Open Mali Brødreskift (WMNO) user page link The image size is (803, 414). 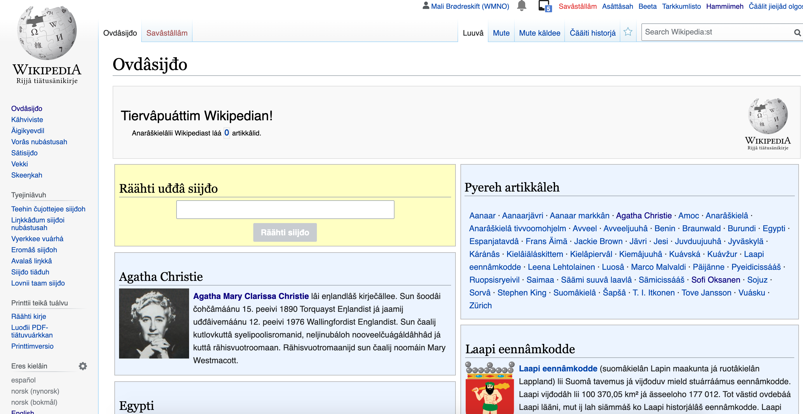[x=470, y=6]
